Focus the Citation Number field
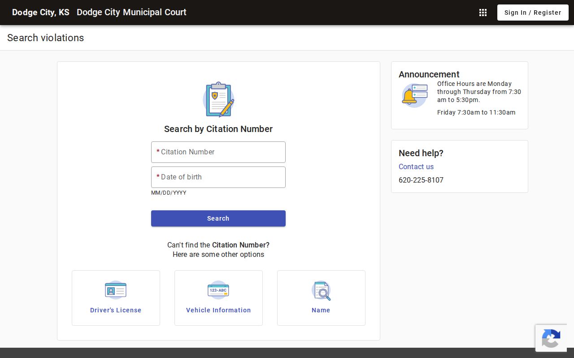This screenshot has height=358, width=574. tap(218, 152)
